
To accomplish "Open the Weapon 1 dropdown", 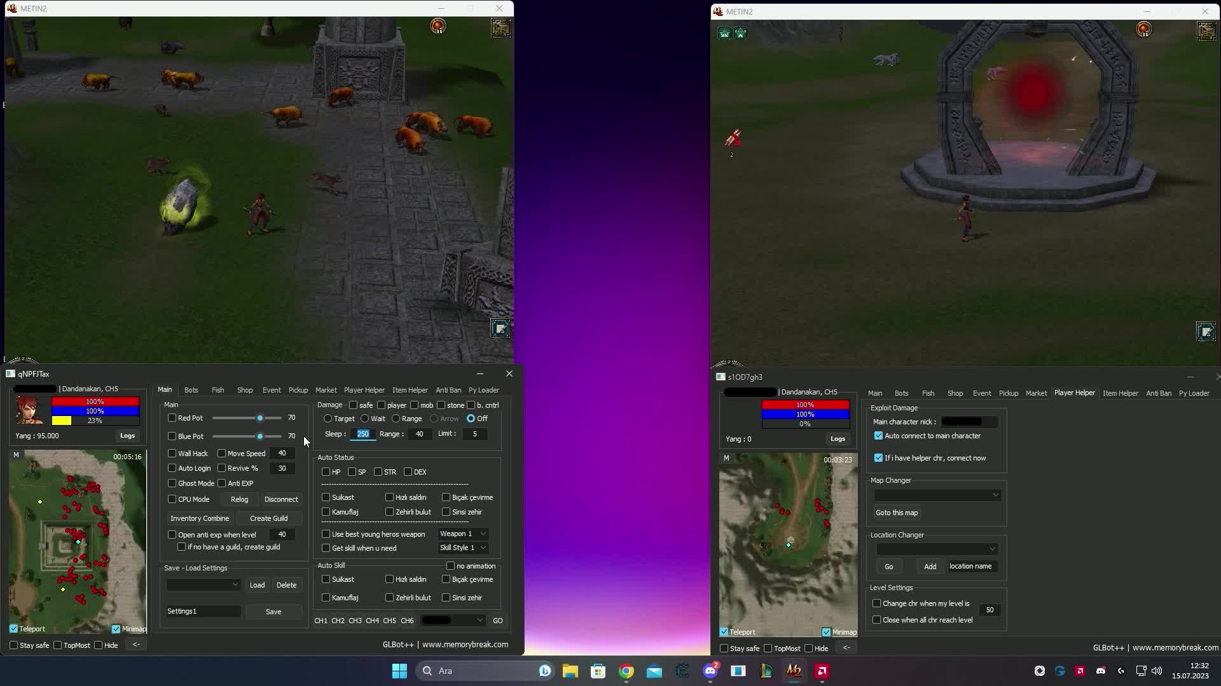I will click(463, 534).
